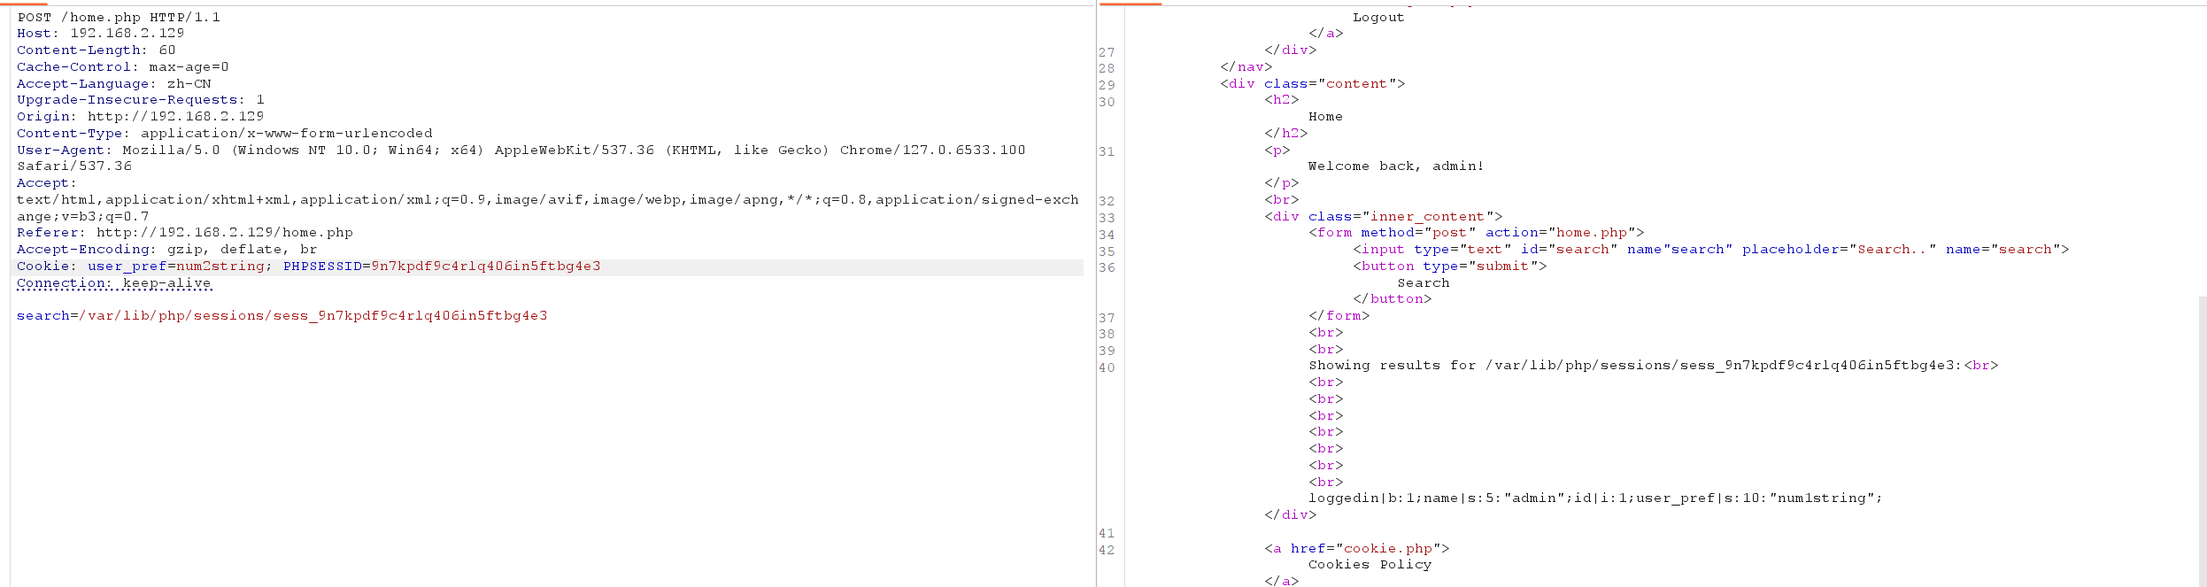This screenshot has width=2207, height=587.
Task: Click the PHPSESSID cookie value
Action: pyautogui.click(x=485, y=266)
